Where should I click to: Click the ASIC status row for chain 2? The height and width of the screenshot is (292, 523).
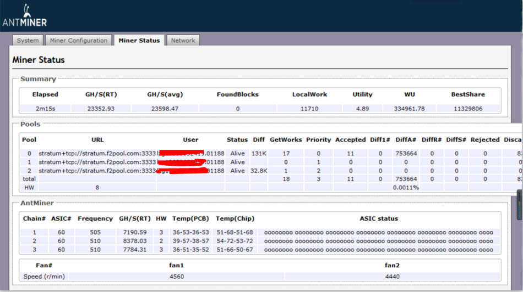coord(378,241)
